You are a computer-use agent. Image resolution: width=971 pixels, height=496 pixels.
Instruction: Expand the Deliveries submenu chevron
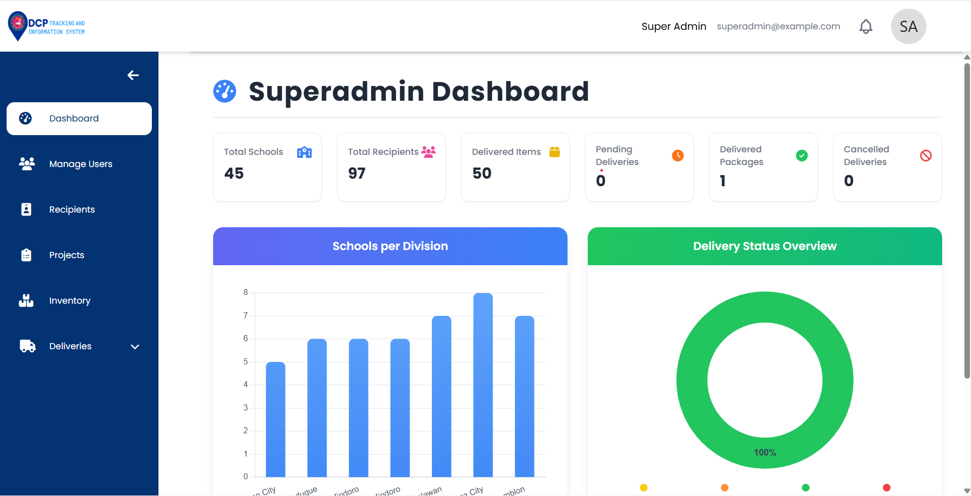(134, 347)
